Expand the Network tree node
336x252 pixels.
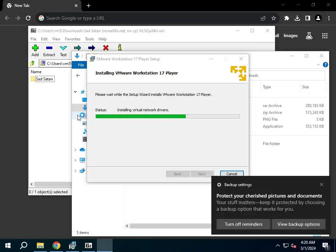click(x=75, y=171)
